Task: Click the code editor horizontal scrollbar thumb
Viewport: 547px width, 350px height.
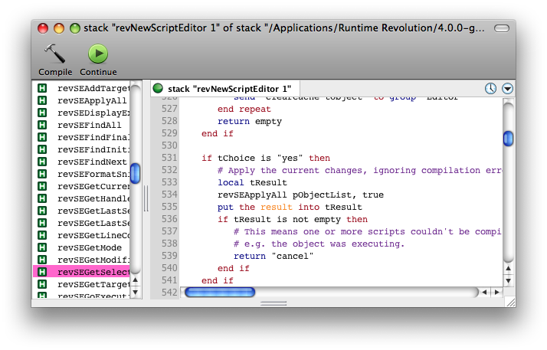Action: [x=219, y=292]
